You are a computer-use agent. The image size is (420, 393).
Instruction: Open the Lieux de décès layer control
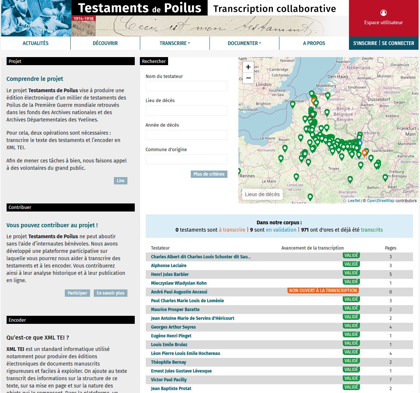[262, 194]
